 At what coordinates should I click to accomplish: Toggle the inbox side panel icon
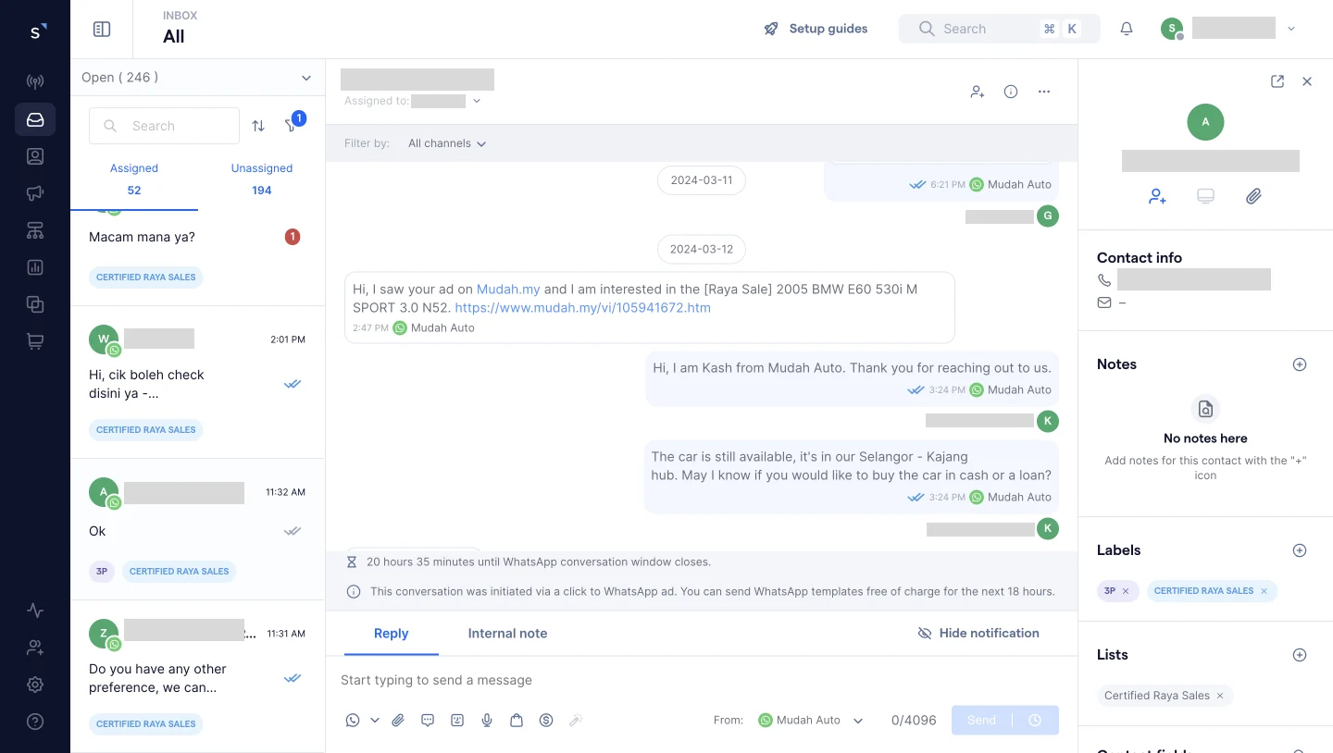pyautogui.click(x=102, y=30)
